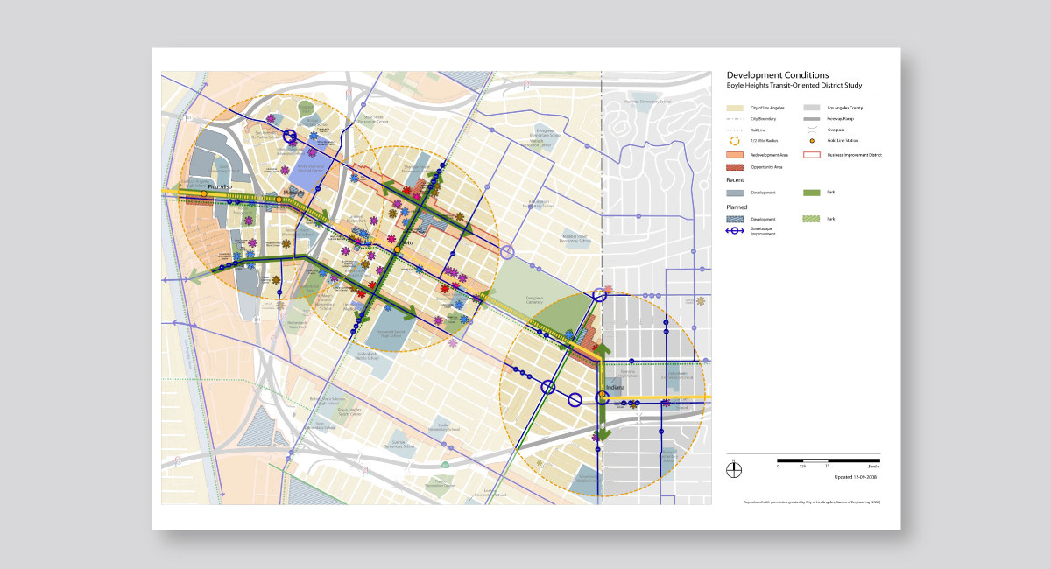The height and width of the screenshot is (569, 1051).
Task: Click the Rail Line legend symbol
Action: click(x=735, y=130)
